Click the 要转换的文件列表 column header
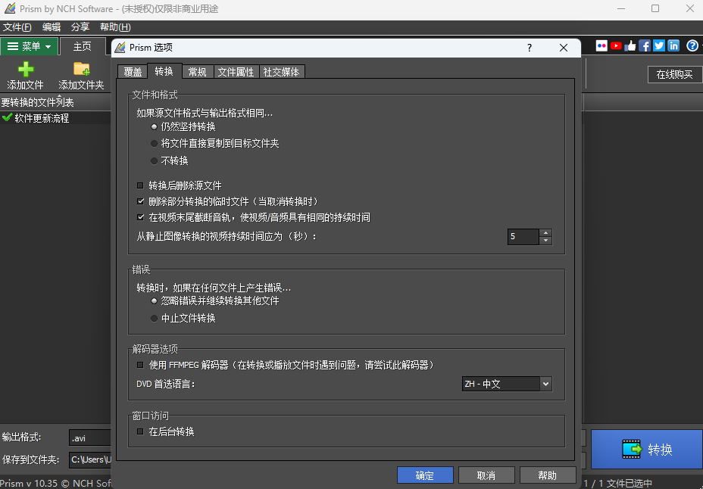Viewport: 703px width, 489px height. [55, 102]
